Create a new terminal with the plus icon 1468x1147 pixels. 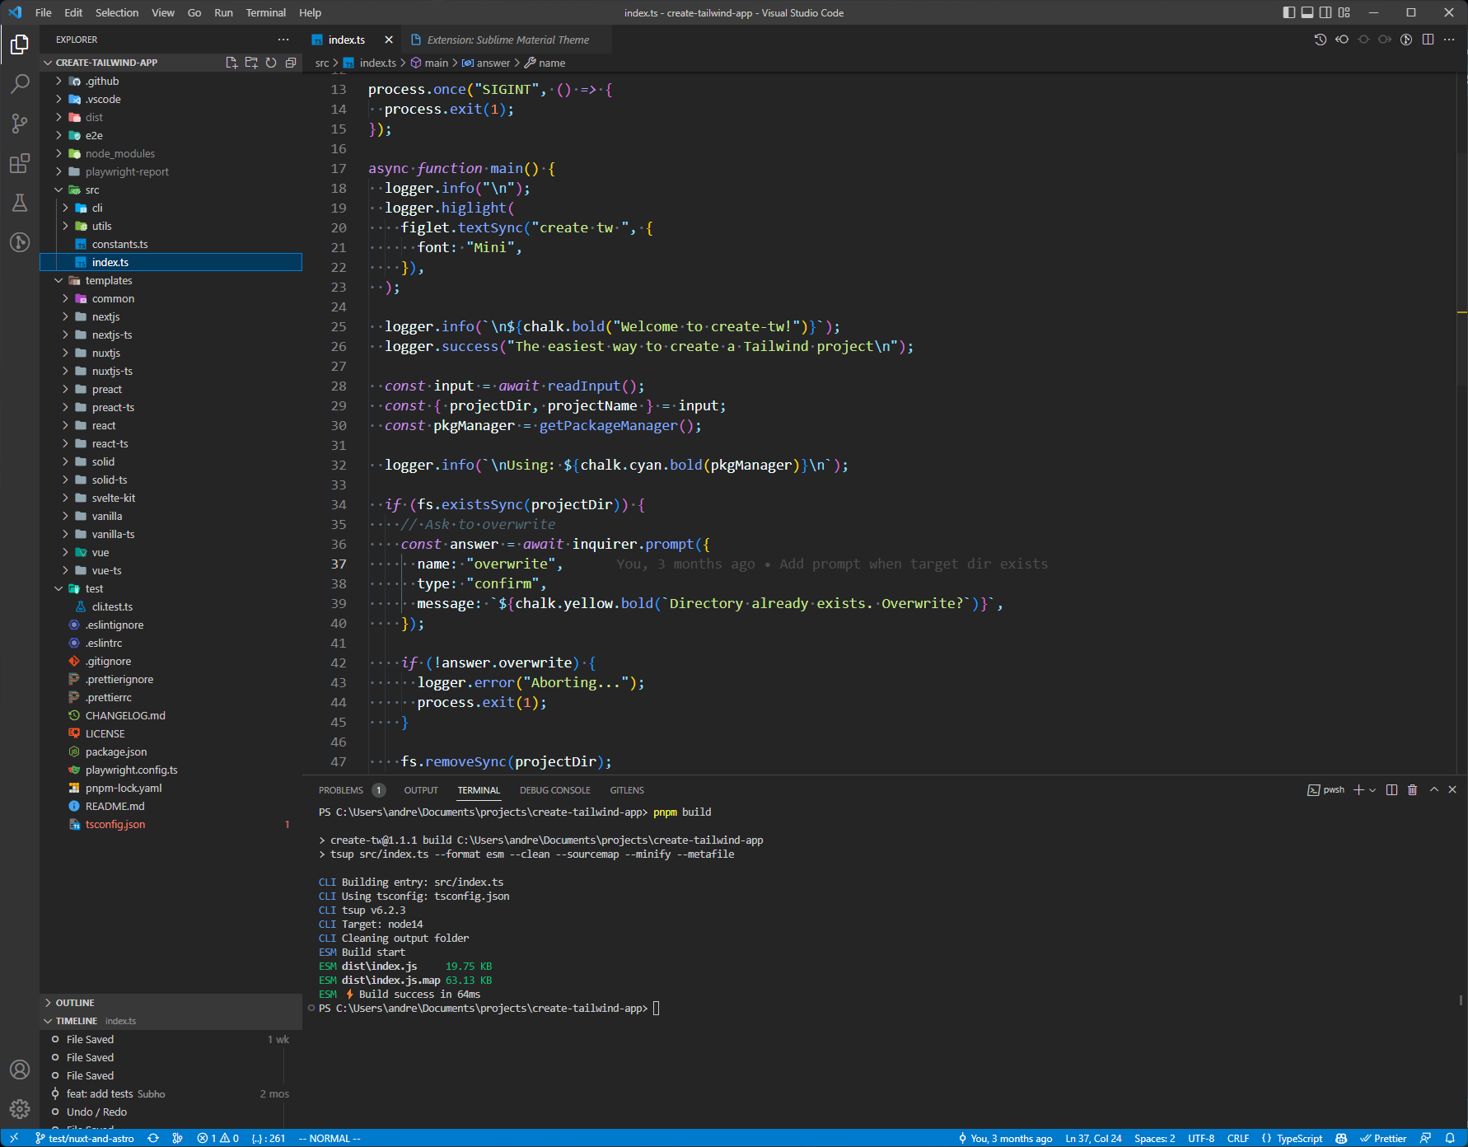[x=1358, y=789]
